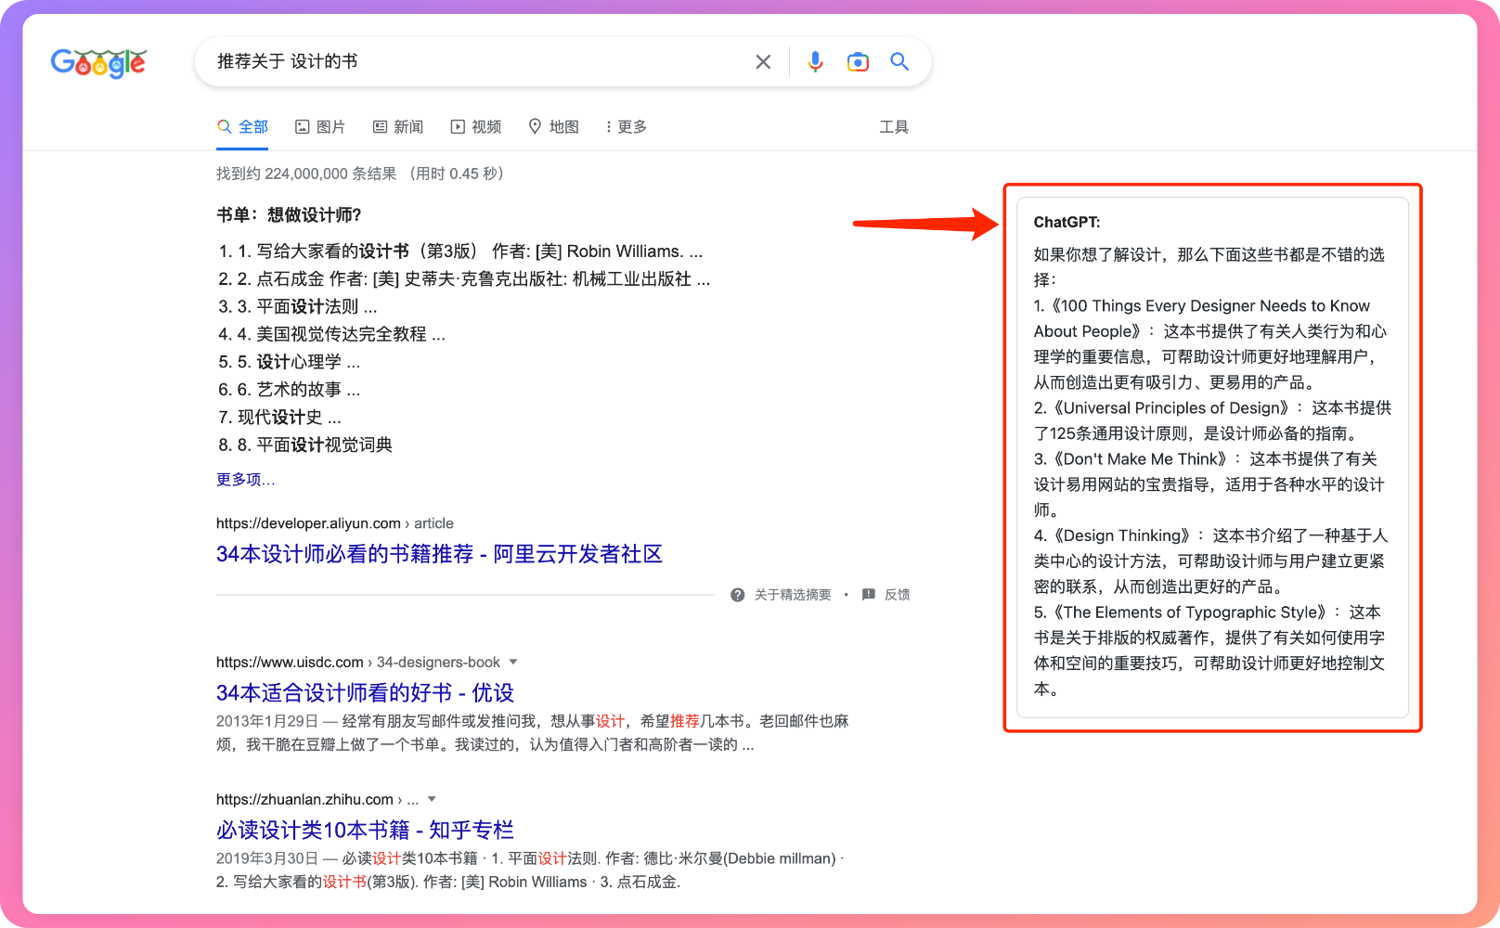Click the result count 找到约 224,000,000 条结果
Image resolution: width=1500 pixels, height=928 pixels.
pos(306,174)
